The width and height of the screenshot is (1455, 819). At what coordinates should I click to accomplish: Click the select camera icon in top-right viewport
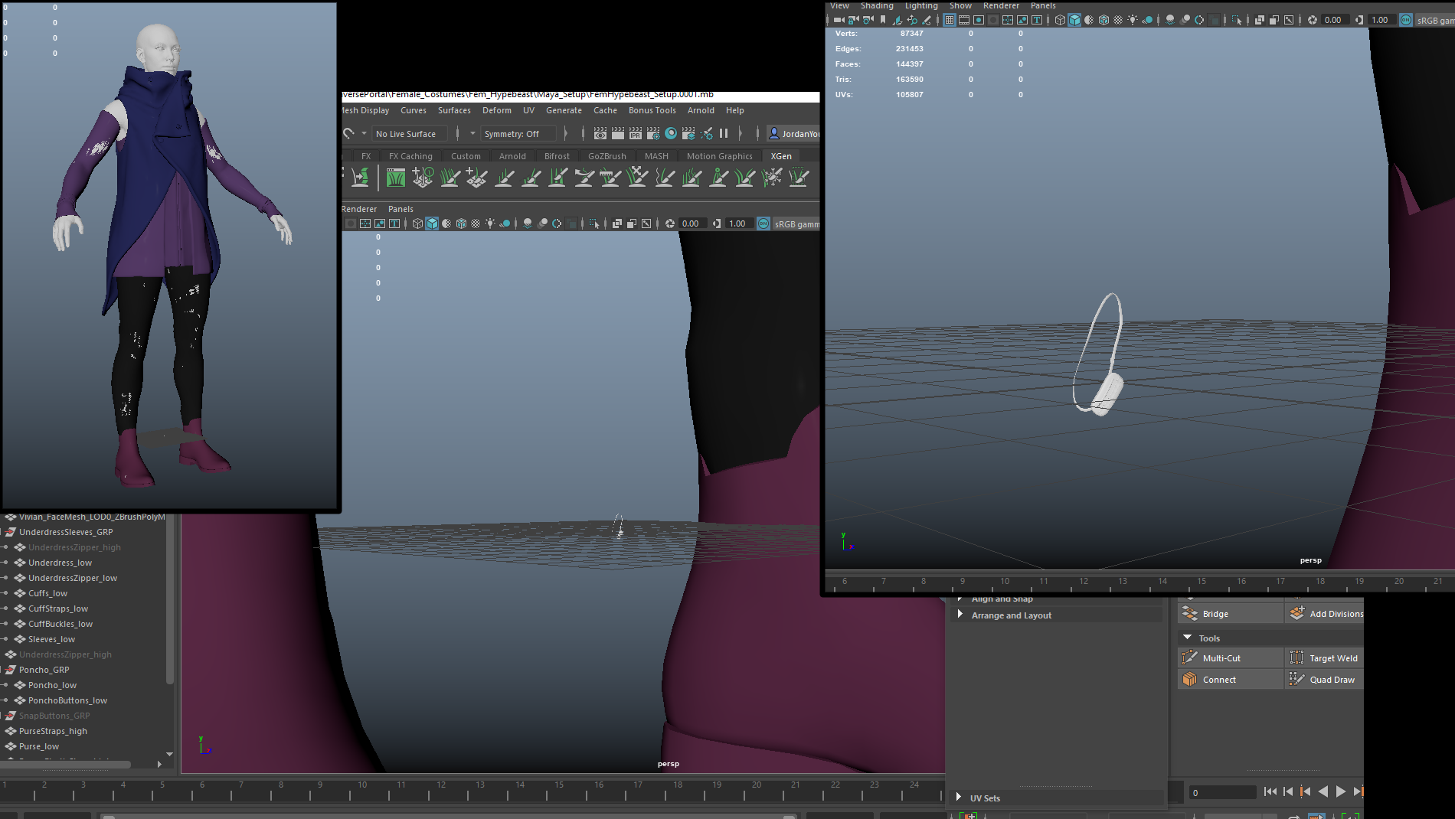tap(839, 20)
